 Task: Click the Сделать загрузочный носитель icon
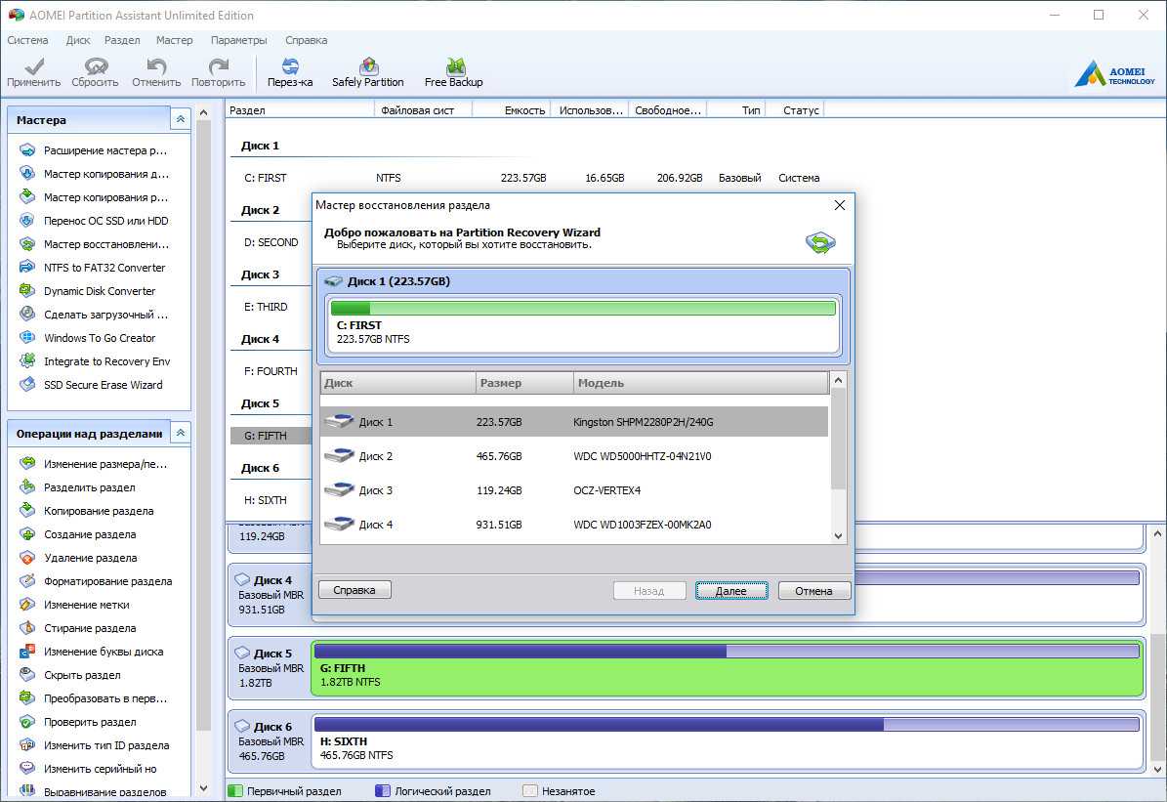coord(27,315)
